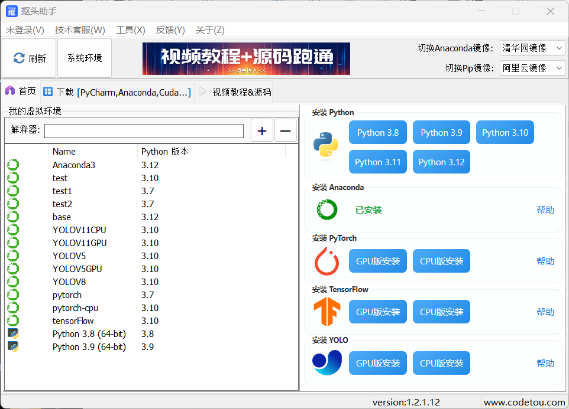Click the environment icon beside YOLOV8 row

point(13,282)
